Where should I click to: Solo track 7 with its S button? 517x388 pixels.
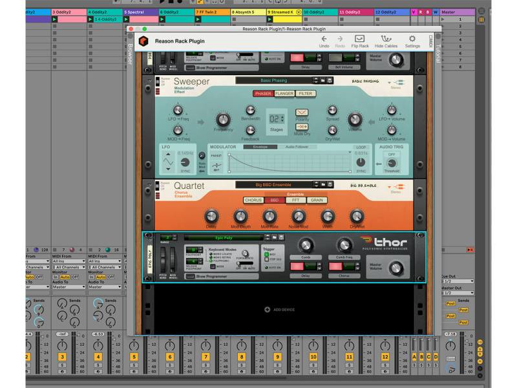tap(206, 365)
